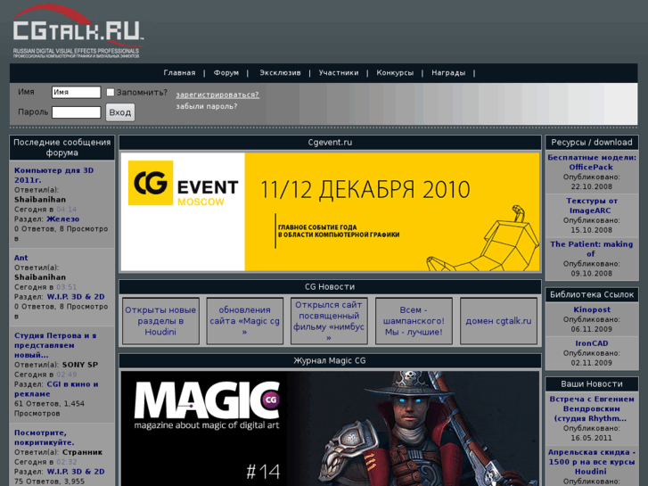
Task: Click Последние сообщения форума panel header
Action: point(62,147)
